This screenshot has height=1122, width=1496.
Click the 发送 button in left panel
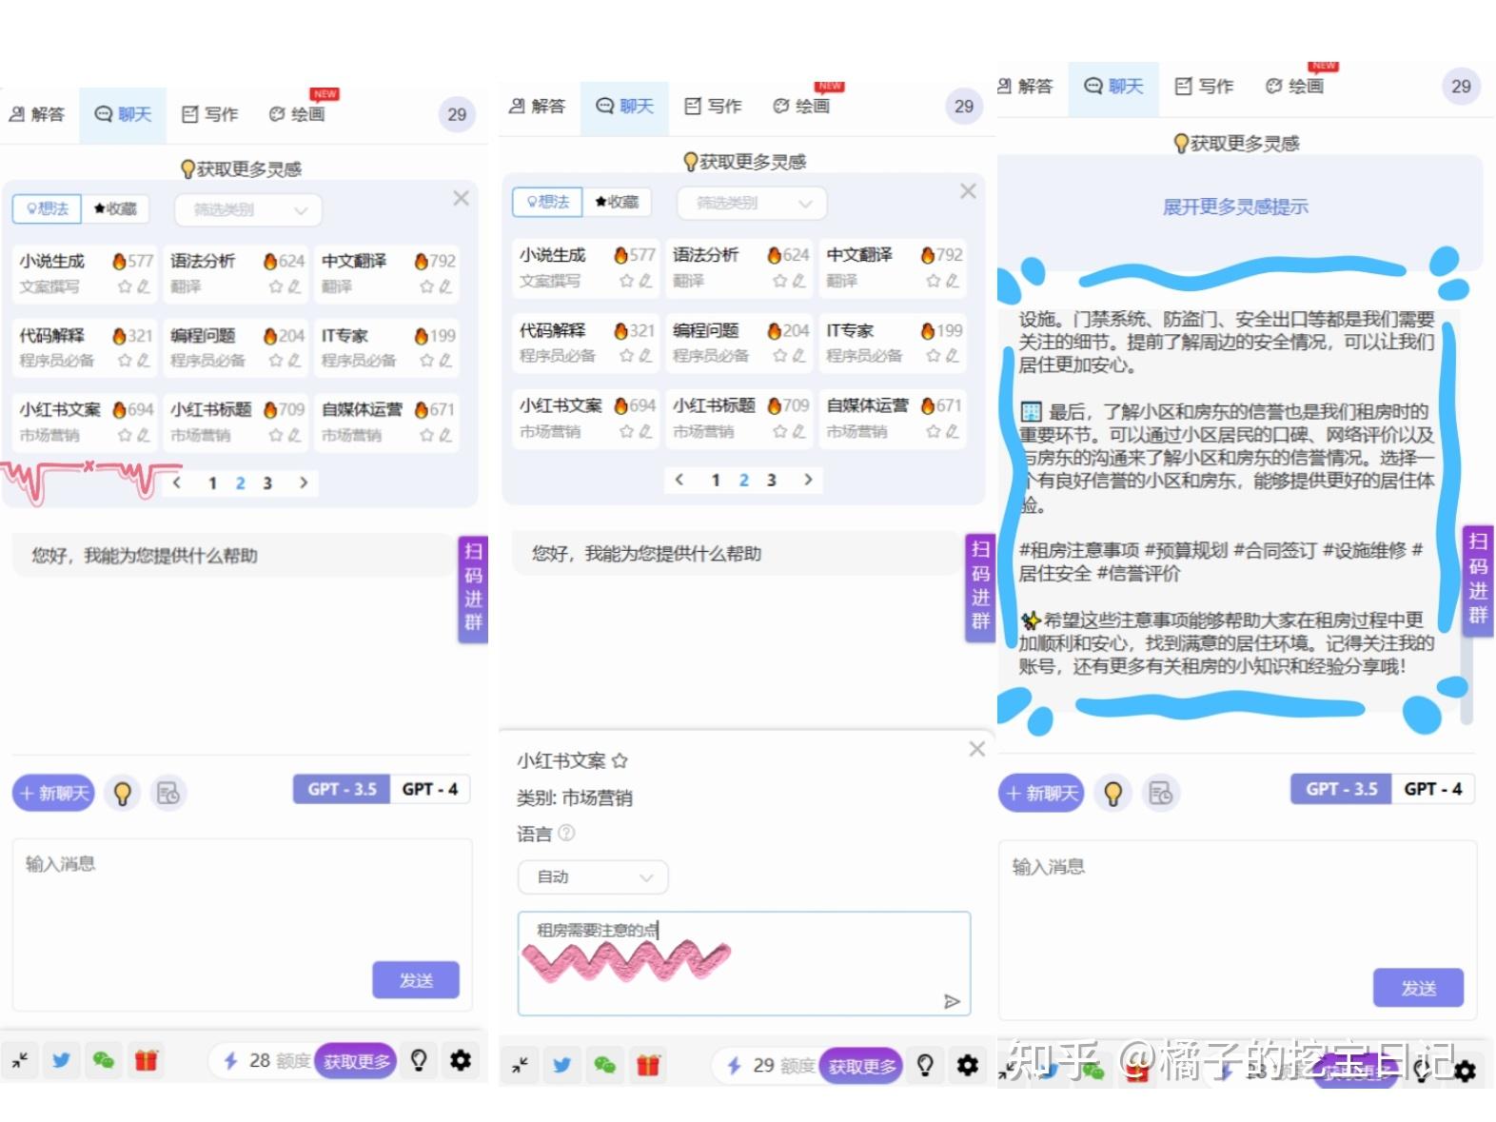(x=416, y=980)
